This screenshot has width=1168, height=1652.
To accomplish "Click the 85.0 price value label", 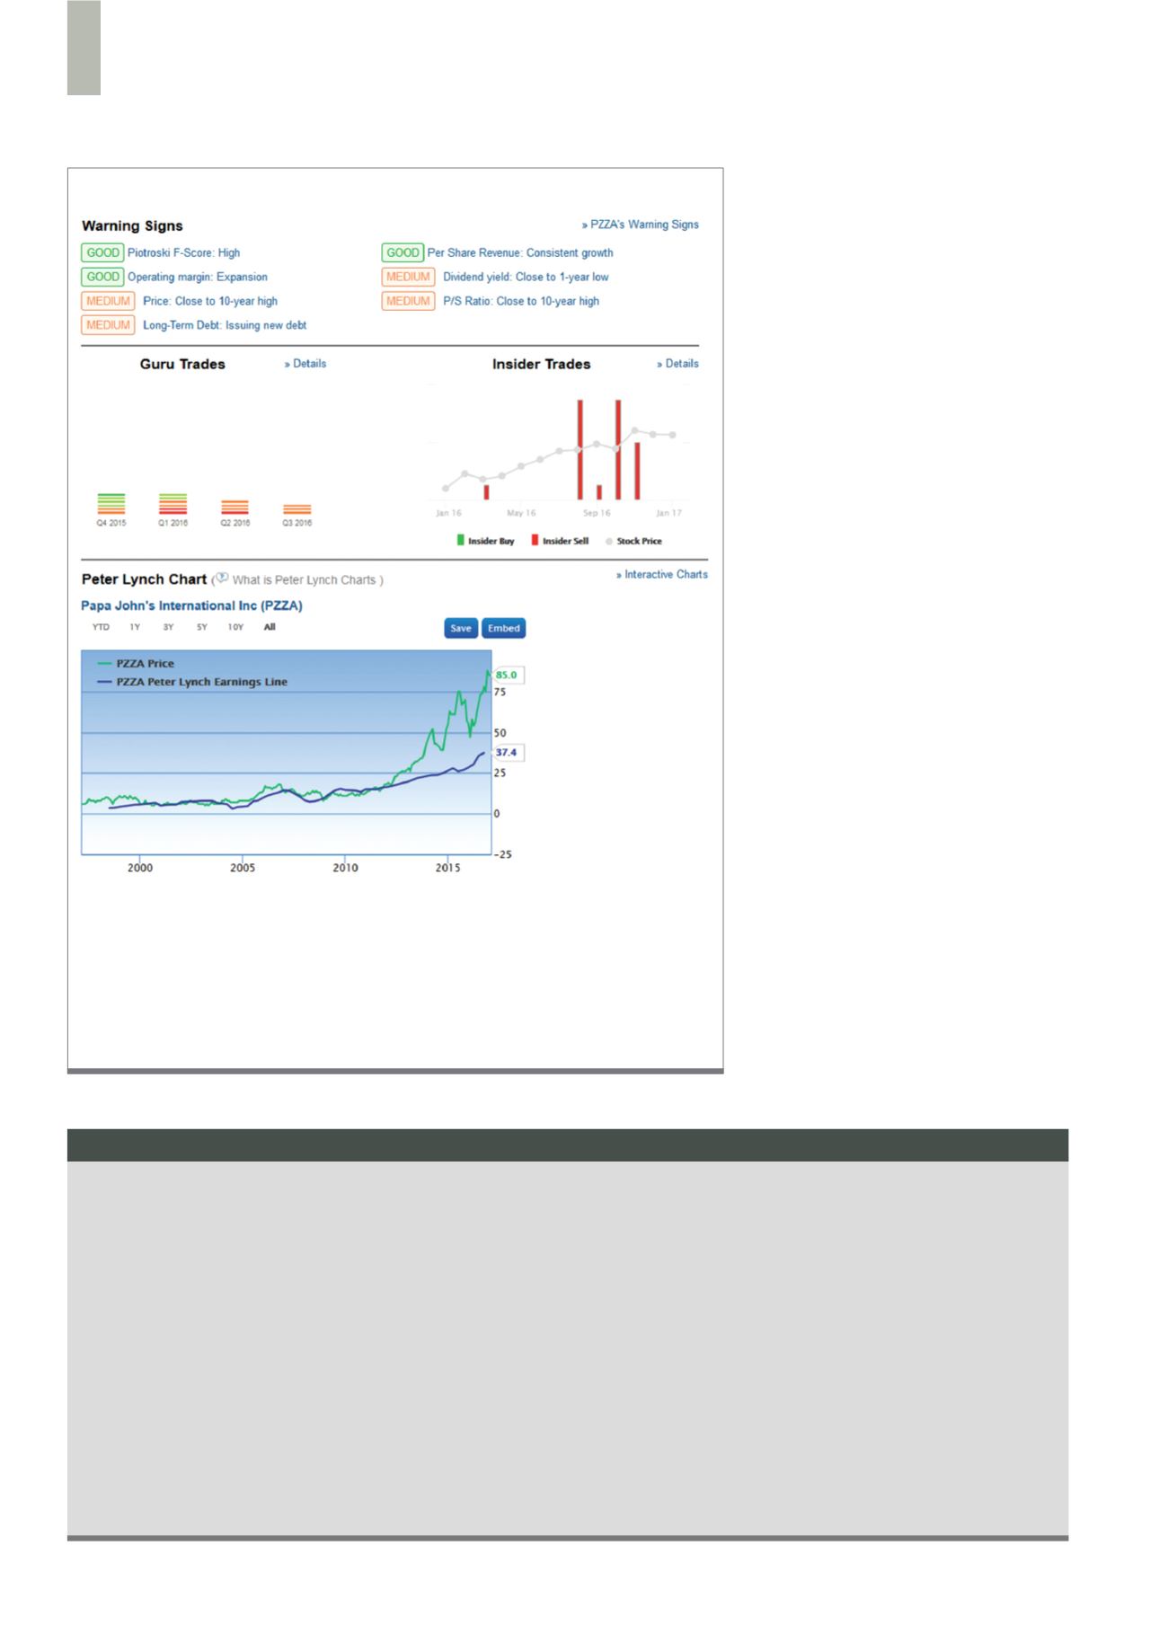I will [x=508, y=676].
